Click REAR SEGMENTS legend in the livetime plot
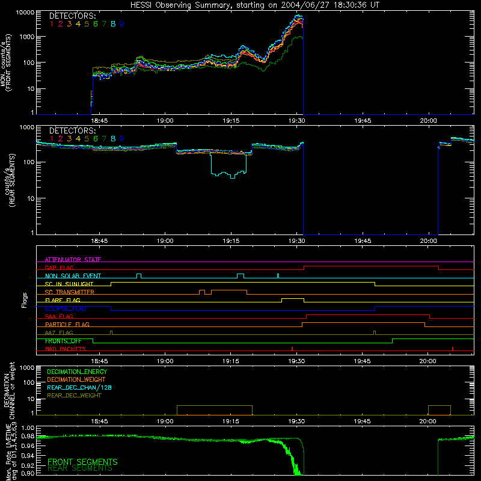Viewport: 481px width, 481px height. [x=80, y=468]
